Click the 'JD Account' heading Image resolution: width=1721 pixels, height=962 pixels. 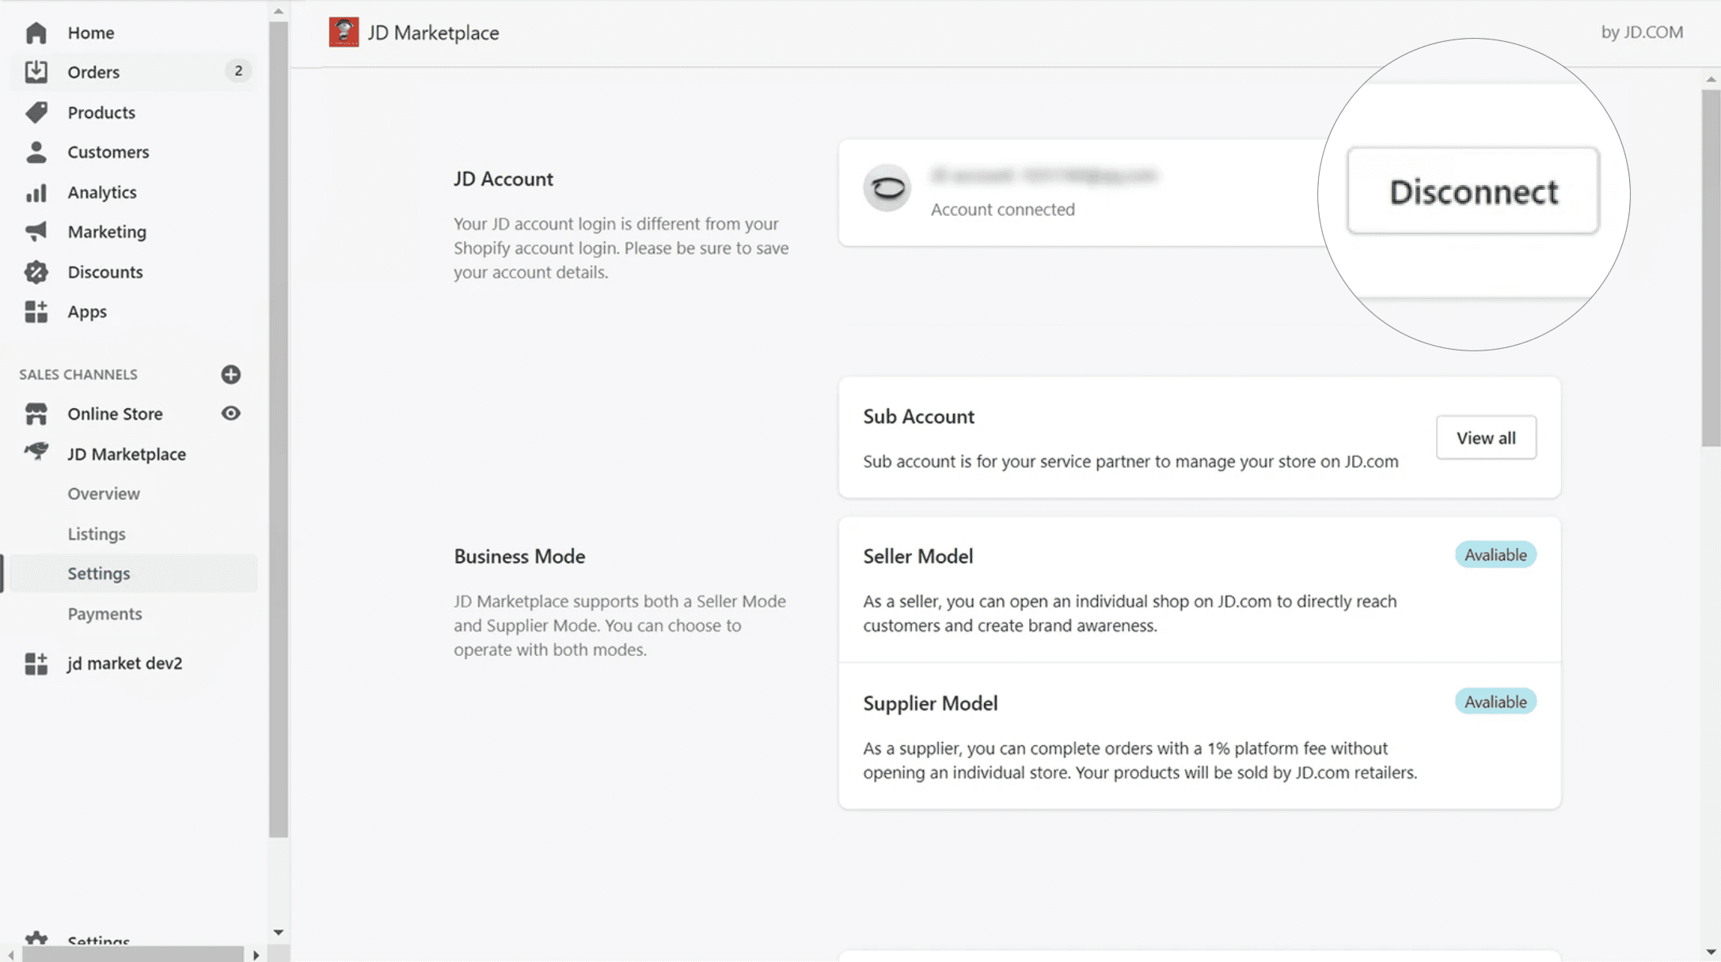point(503,179)
